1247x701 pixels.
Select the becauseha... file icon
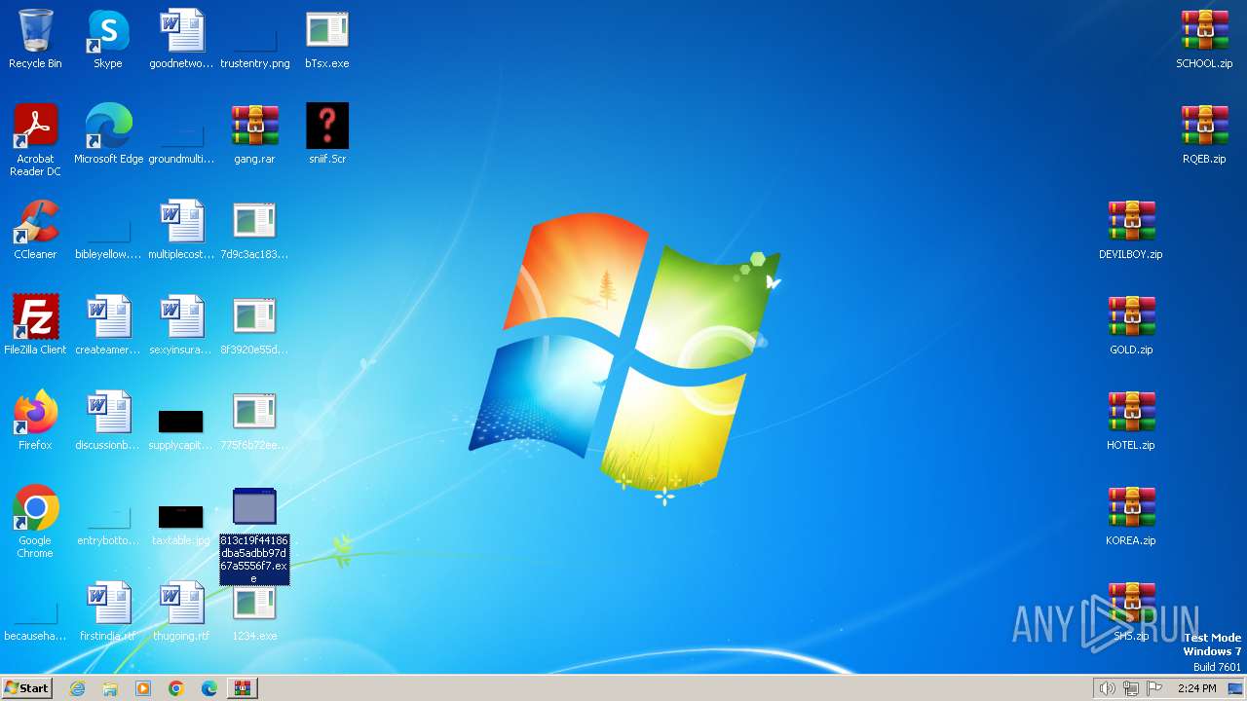coord(35,611)
